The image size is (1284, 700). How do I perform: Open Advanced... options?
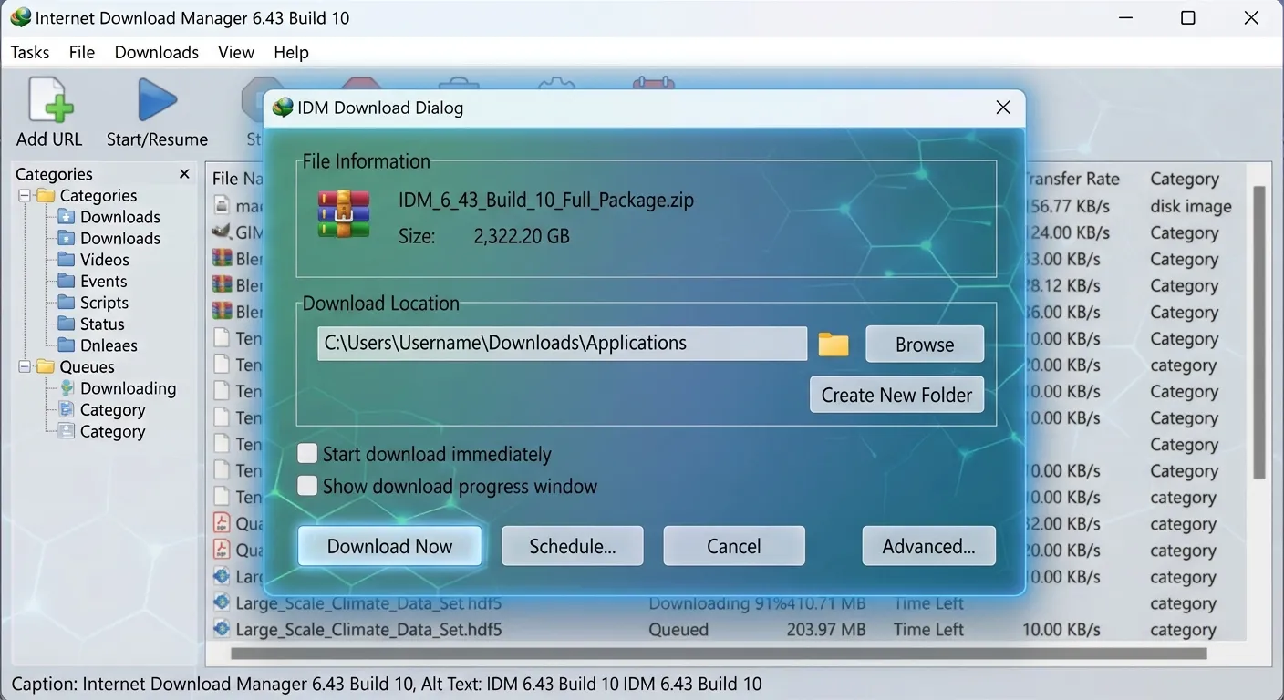tap(928, 546)
